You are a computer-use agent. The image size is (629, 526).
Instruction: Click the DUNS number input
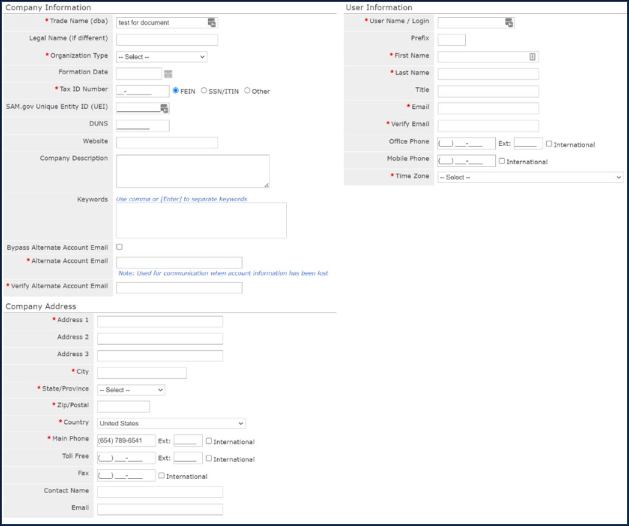coord(142,125)
